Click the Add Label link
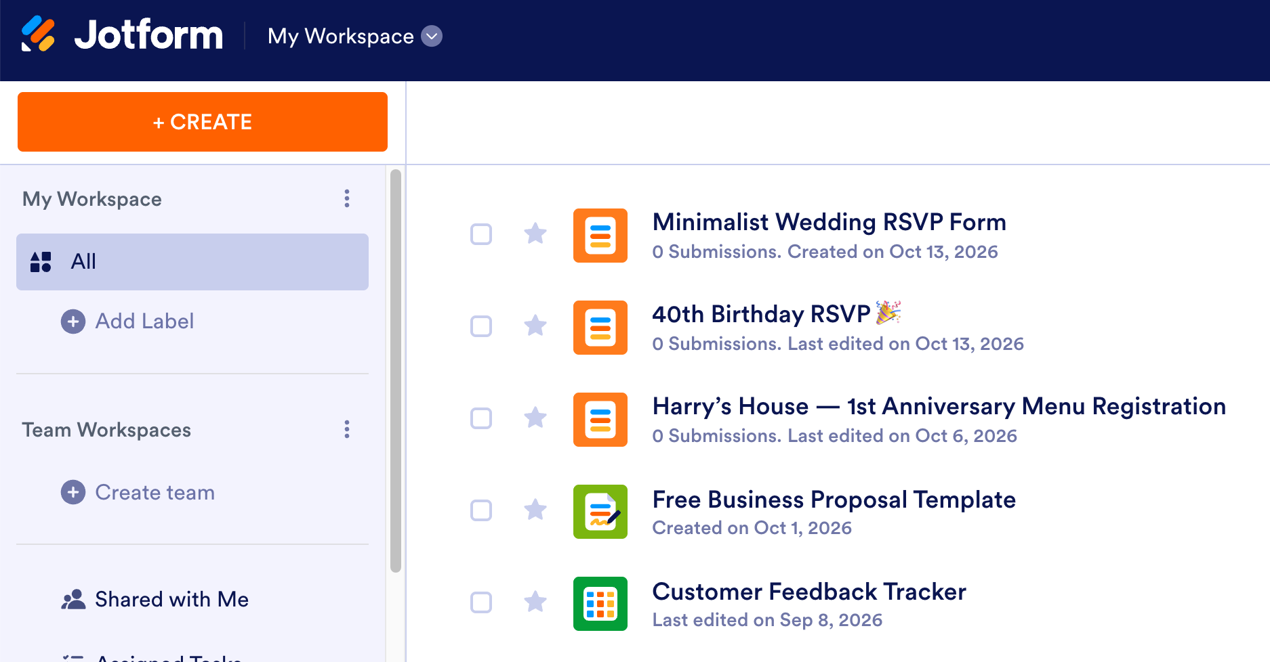This screenshot has height=662, width=1270. point(144,321)
